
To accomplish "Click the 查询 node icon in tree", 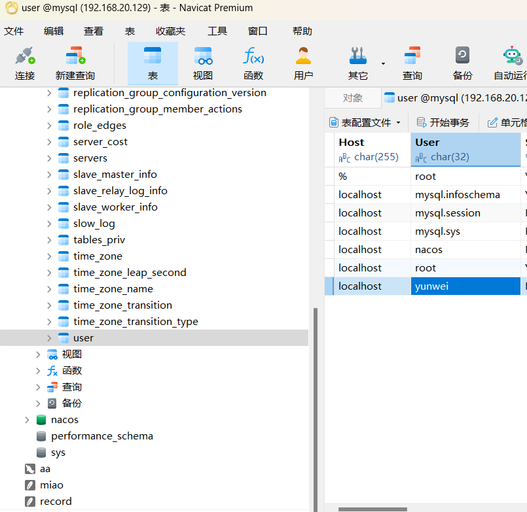I will 52,387.
